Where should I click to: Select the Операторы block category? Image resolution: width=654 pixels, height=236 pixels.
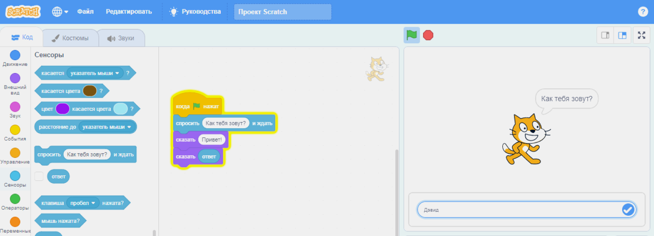coord(15,202)
